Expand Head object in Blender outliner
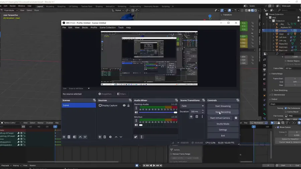The height and width of the screenshot is (169, 301). point(274,34)
